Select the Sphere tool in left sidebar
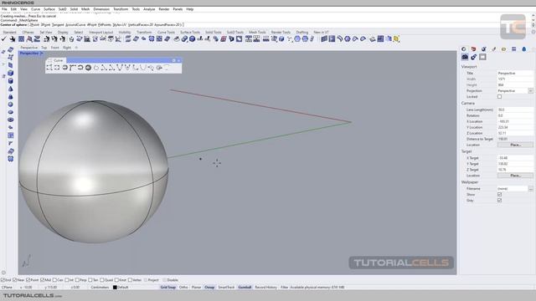 coord(11,105)
